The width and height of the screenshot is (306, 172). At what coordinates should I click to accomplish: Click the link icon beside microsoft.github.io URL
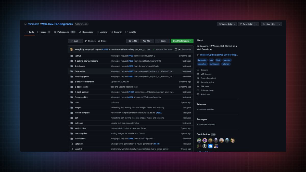(198, 55)
